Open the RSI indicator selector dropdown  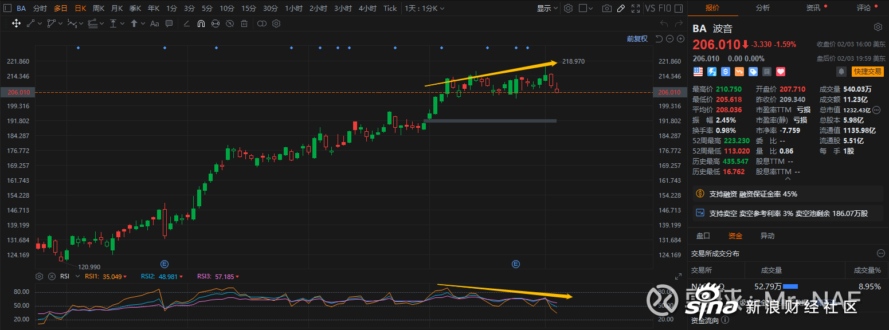click(77, 276)
